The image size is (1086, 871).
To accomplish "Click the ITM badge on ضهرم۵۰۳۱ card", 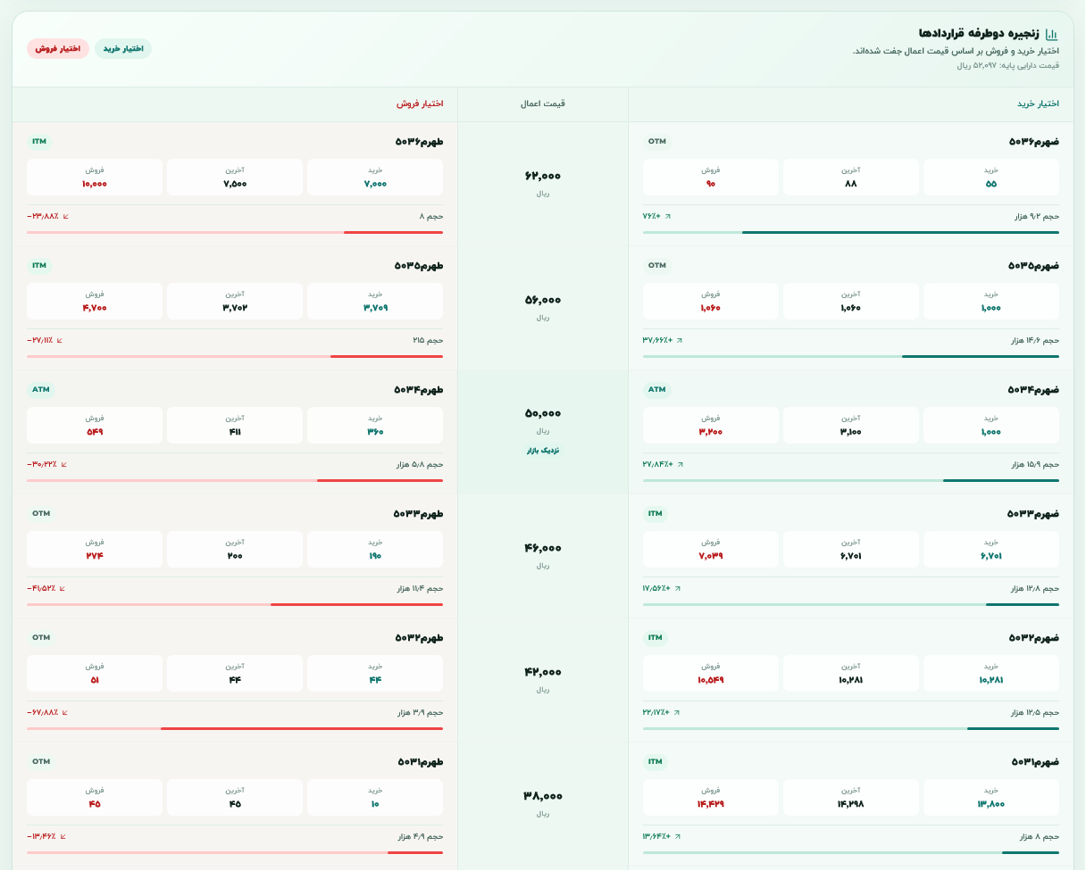I will tap(656, 761).
